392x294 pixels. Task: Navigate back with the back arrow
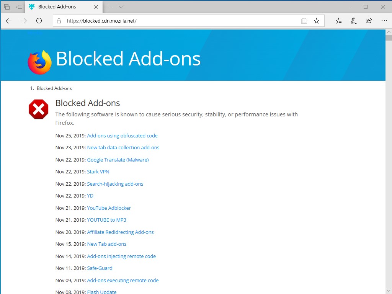9,21
